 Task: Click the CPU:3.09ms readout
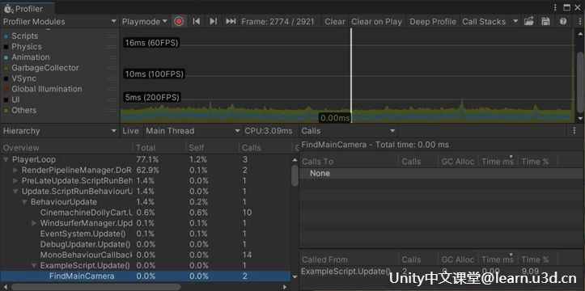point(269,131)
